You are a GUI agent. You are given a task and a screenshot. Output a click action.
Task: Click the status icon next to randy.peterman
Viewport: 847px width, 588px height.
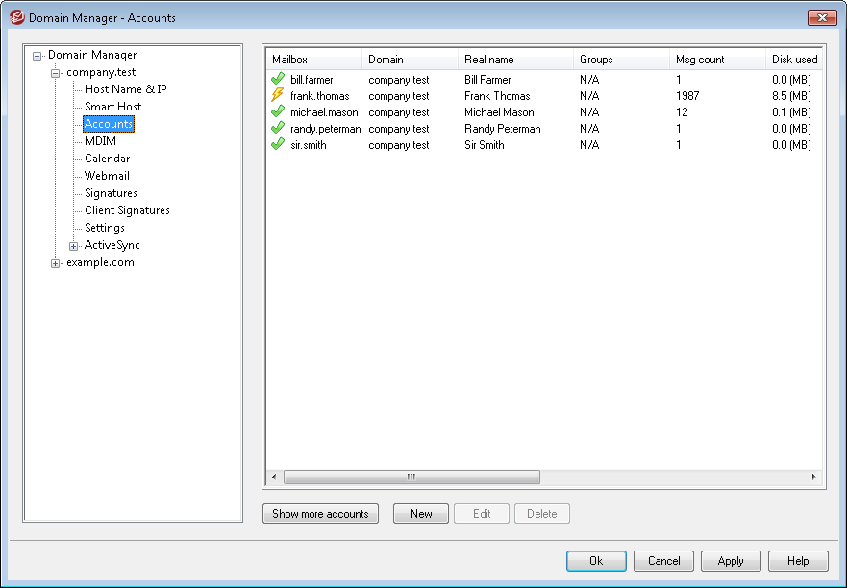(278, 129)
